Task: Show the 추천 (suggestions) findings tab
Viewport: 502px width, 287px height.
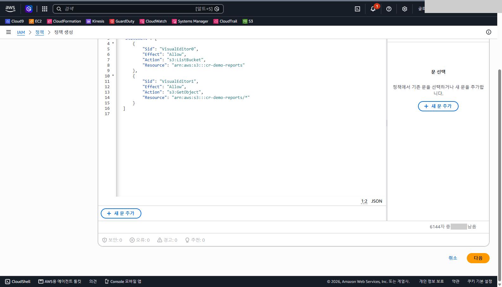Action: pyautogui.click(x=195, y=240)
